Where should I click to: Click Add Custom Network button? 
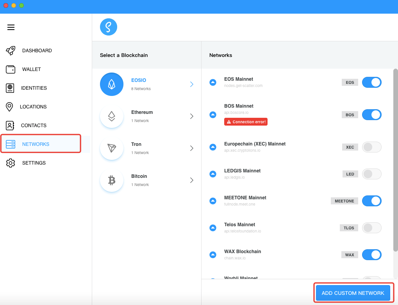pos(353,293)
